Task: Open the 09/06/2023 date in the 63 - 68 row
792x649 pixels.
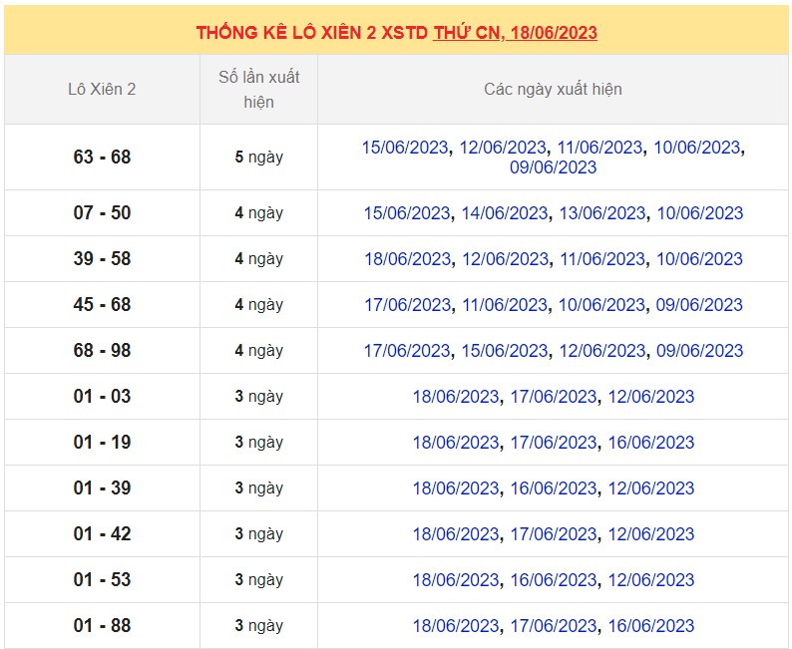Action: pyautogui.click(x=553, y=167)
